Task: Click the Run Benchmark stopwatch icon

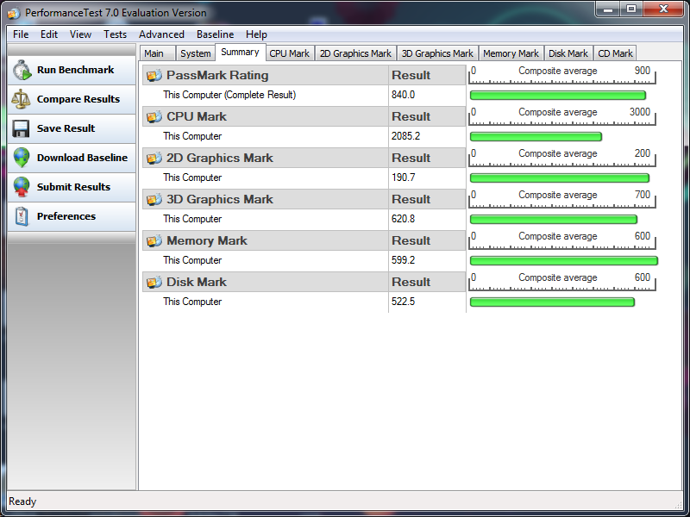Action: [22, 70]
